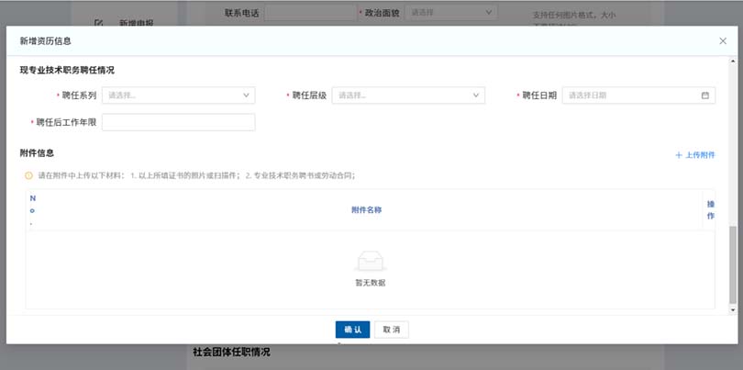Click the edit icon beside 新增申报
743x370 pixels.
99,22
